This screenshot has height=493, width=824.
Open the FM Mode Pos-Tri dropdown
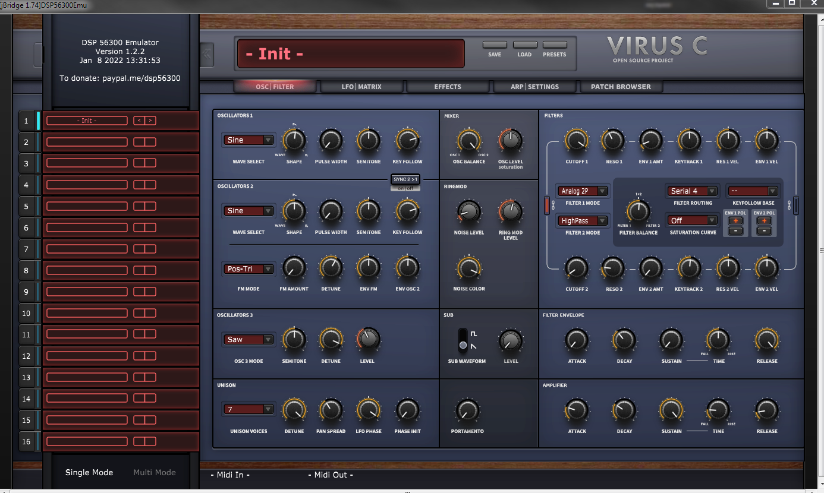(249, 269)
